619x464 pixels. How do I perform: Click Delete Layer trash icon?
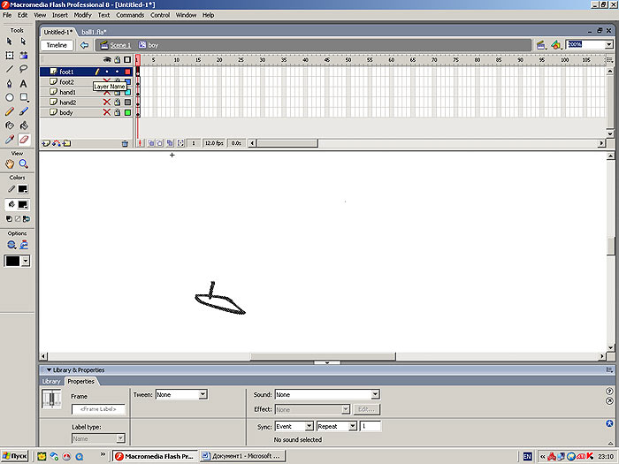pyautogui.click(x=126, y=143)
